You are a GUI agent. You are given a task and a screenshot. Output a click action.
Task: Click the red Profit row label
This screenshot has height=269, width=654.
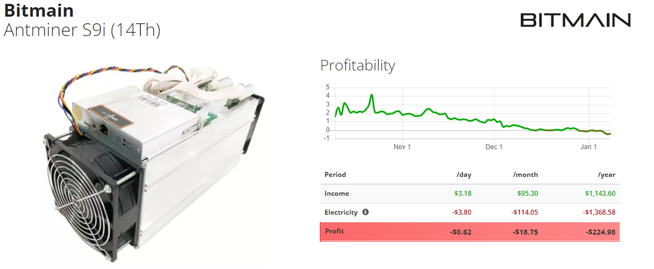[335, 231]
